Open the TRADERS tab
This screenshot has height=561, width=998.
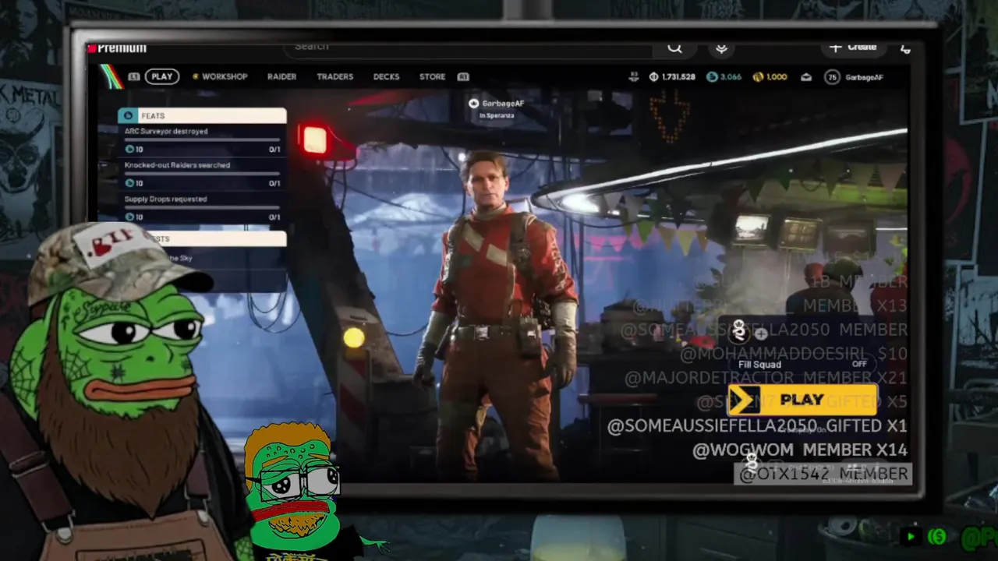pyautogui.click(x=334, y=76)
